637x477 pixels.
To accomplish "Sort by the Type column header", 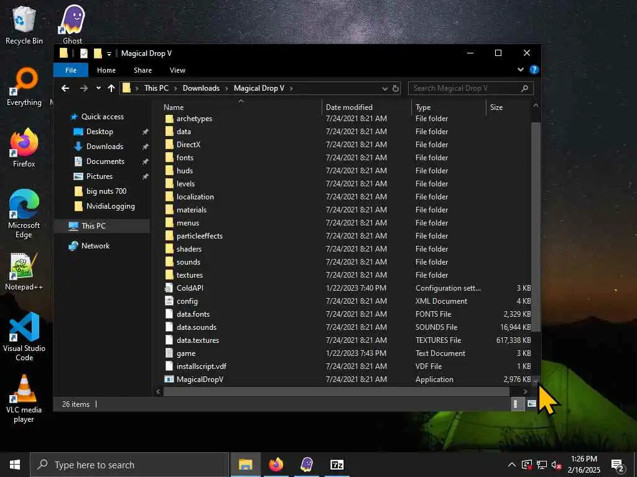I will click(449, 107).
